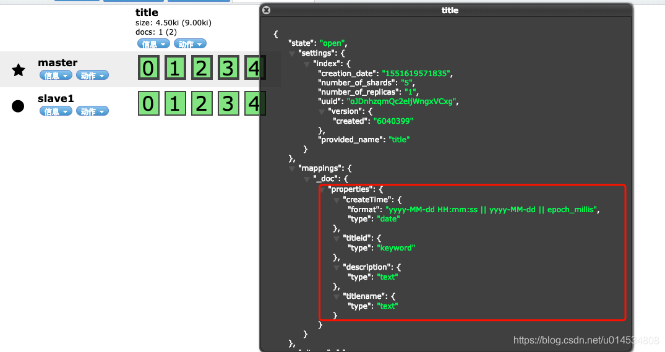Click the uuid value in JSON
This screenshot has width=665, height=352.
[401, 101]
